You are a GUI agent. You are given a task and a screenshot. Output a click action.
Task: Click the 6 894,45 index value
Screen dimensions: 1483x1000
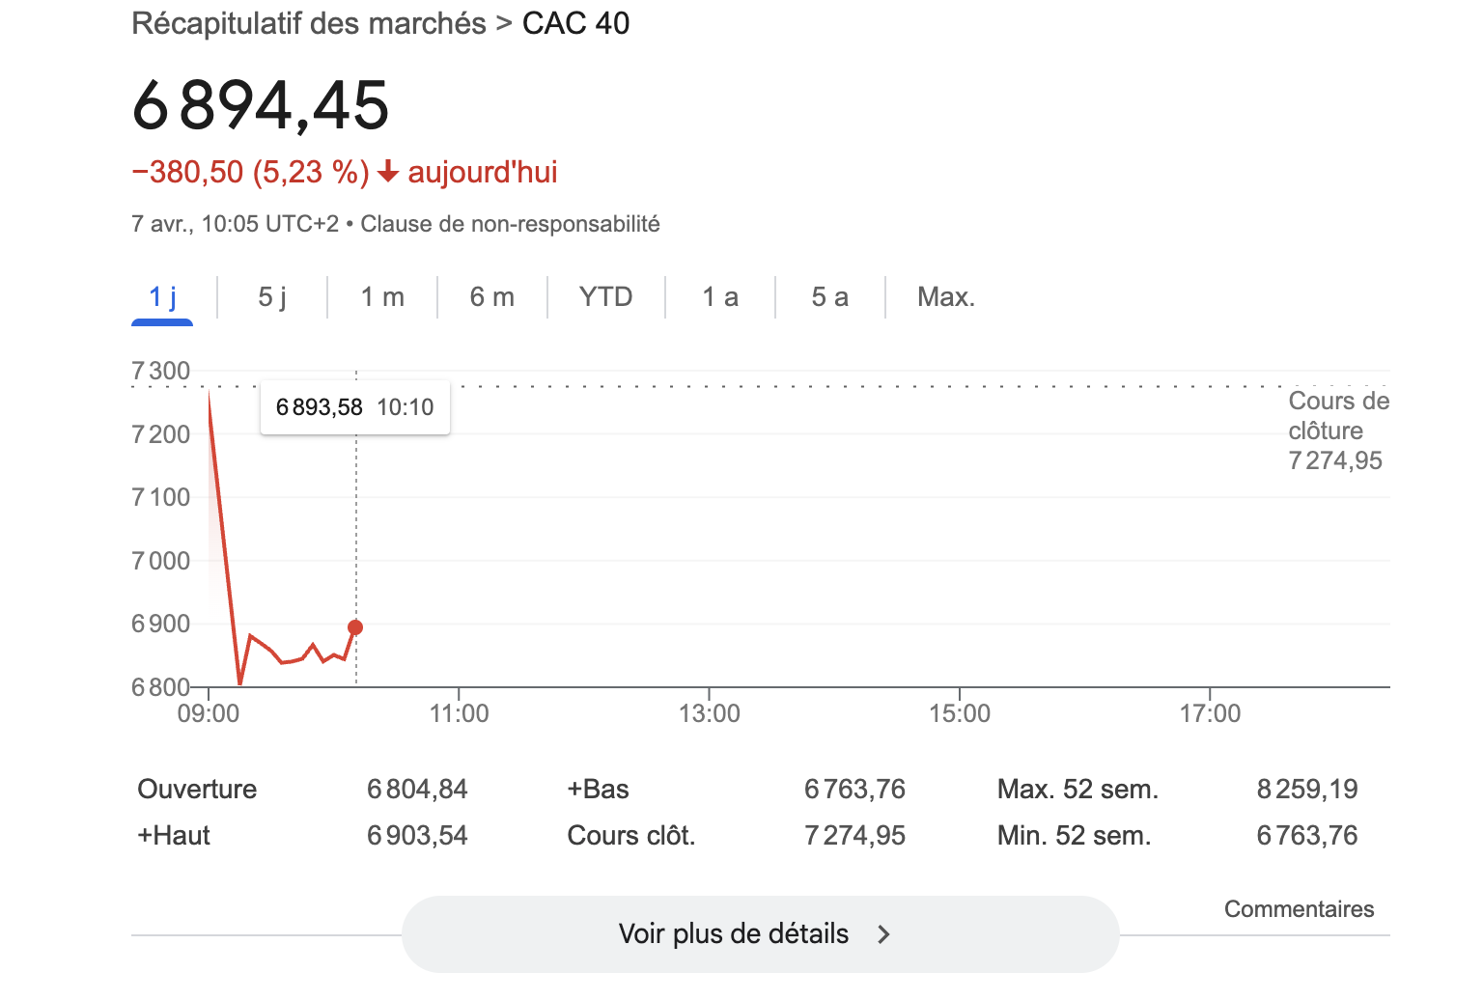tap(261, 105)
